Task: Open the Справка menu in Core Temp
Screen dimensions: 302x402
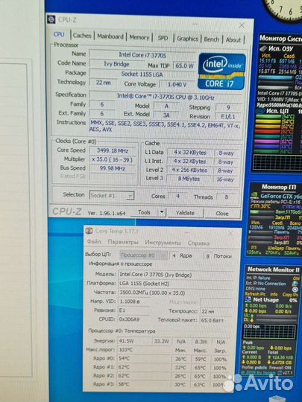Action: (x=198, y=243)
